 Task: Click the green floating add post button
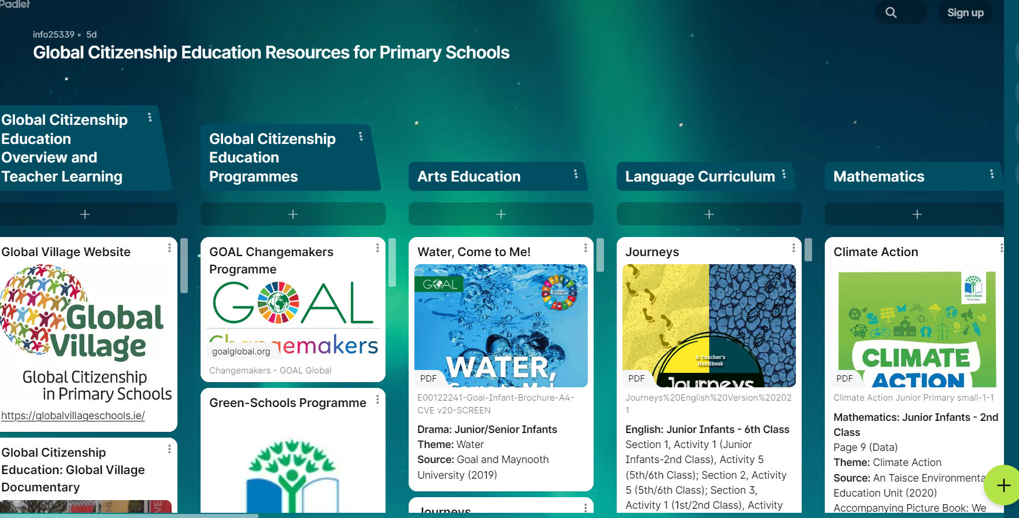pos(1003,485)
